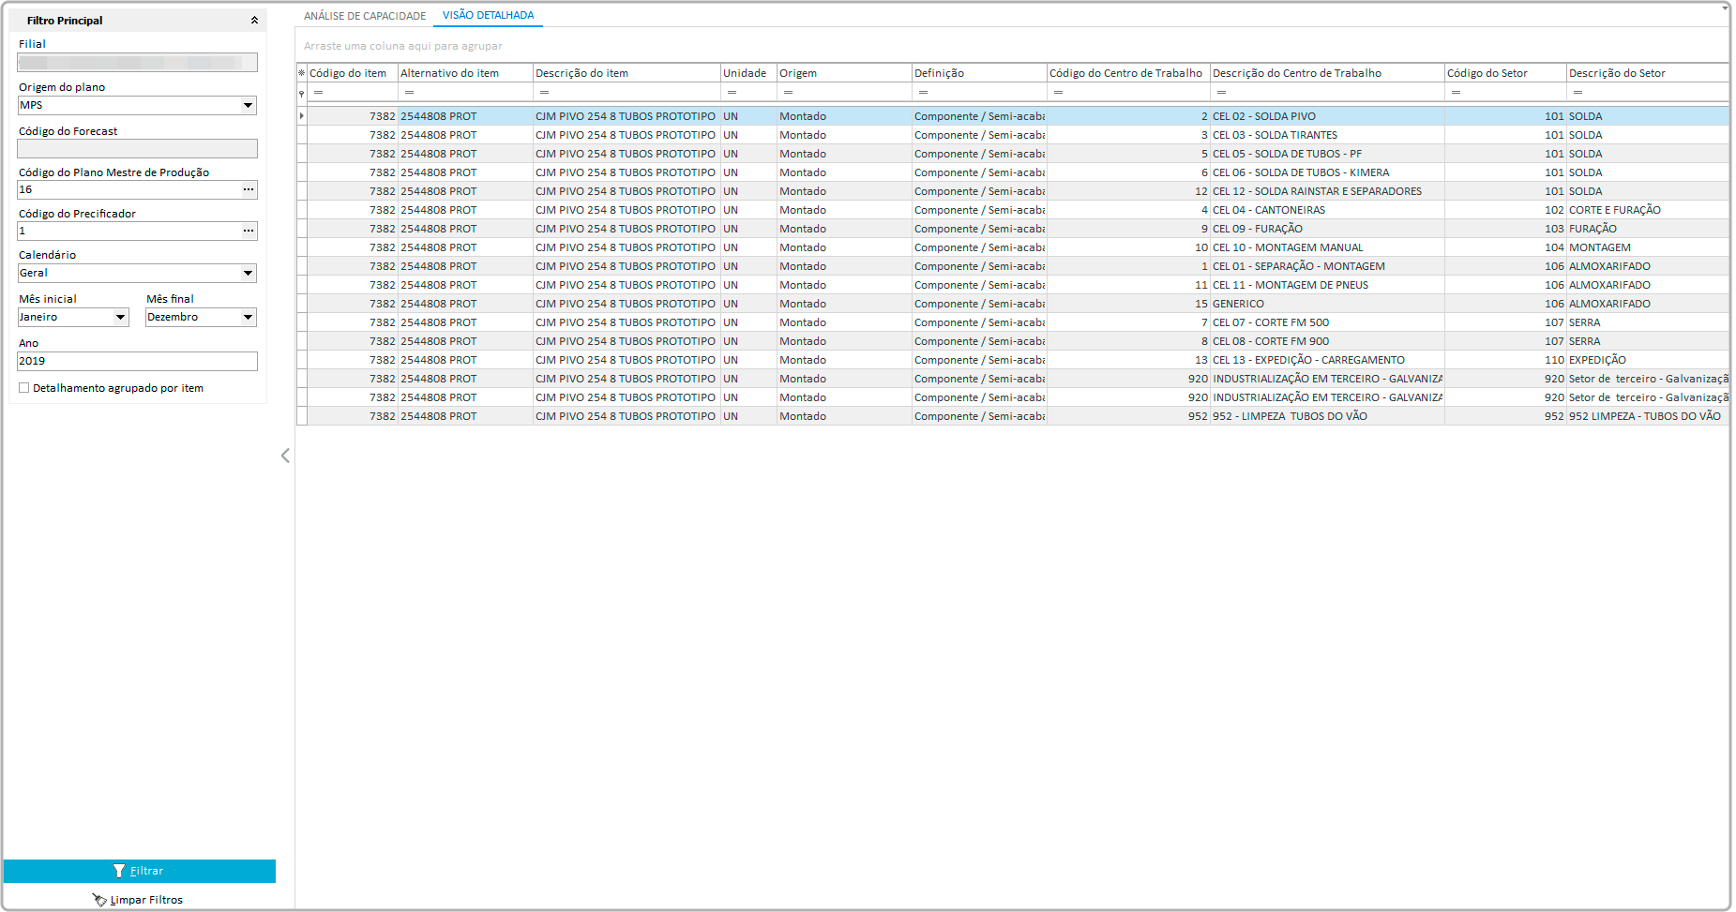The image size is (1736, 912).
Task: Select the Visão Detalhada tab
Action: 488,15
